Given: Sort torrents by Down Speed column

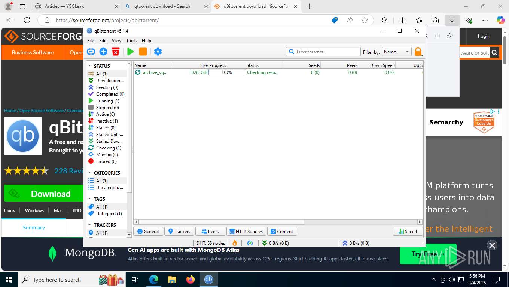Looking at the screenshot, I should tap(377, 65).
